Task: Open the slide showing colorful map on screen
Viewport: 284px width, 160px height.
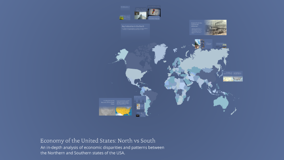Action: [x=154, y=13]
